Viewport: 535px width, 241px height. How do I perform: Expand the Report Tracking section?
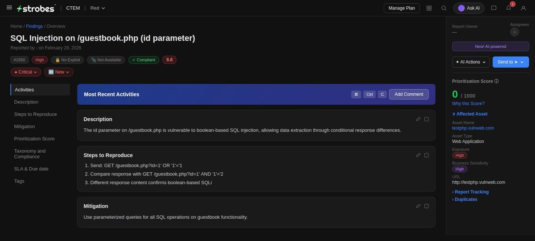(x=470, y=192)
